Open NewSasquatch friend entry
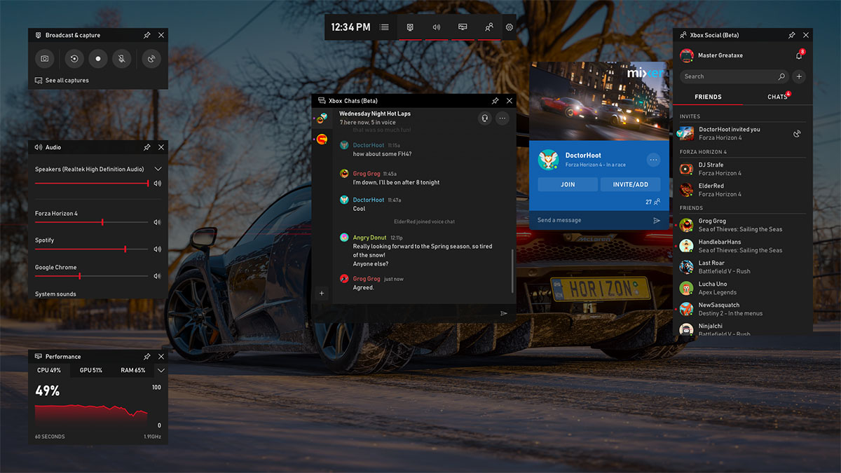Image resolution: width=841 pixels, height=473 pixels. [x=743, y=309]
